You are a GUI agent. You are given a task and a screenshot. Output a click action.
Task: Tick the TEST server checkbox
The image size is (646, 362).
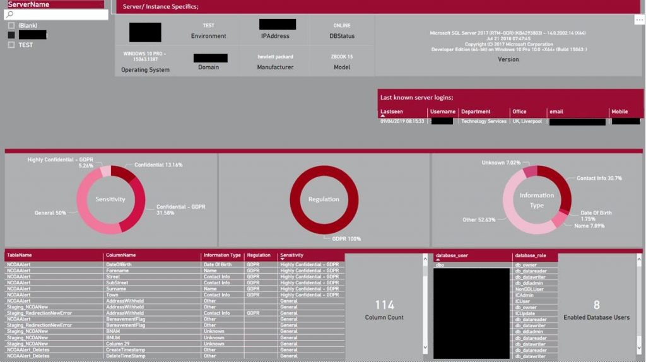coord(11,45)
